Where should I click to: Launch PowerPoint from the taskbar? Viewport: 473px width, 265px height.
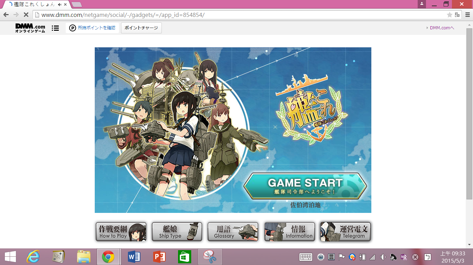[x=159, y=257]
